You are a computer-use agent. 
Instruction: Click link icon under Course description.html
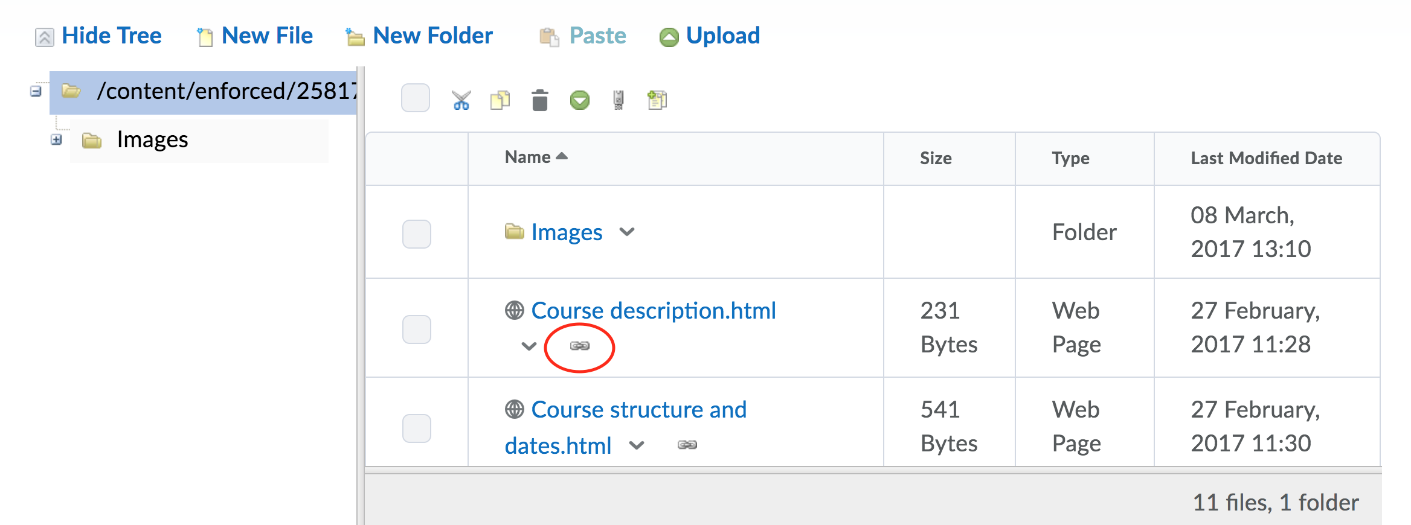[579, 346]
